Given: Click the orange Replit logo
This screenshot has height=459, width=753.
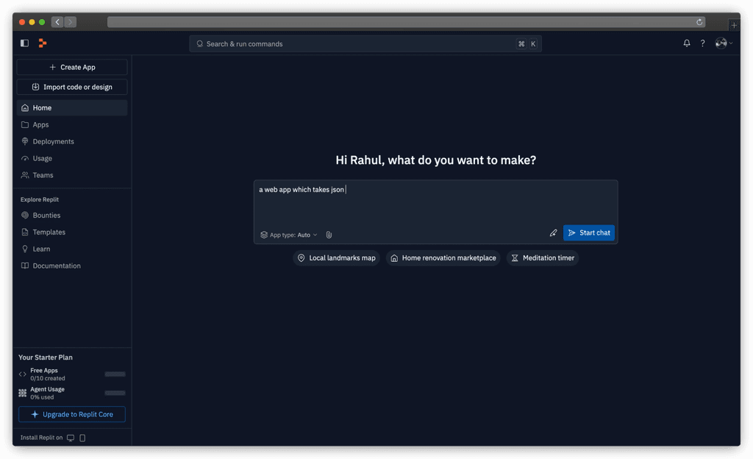Looking at the screenshot, I should click(42, 43).
